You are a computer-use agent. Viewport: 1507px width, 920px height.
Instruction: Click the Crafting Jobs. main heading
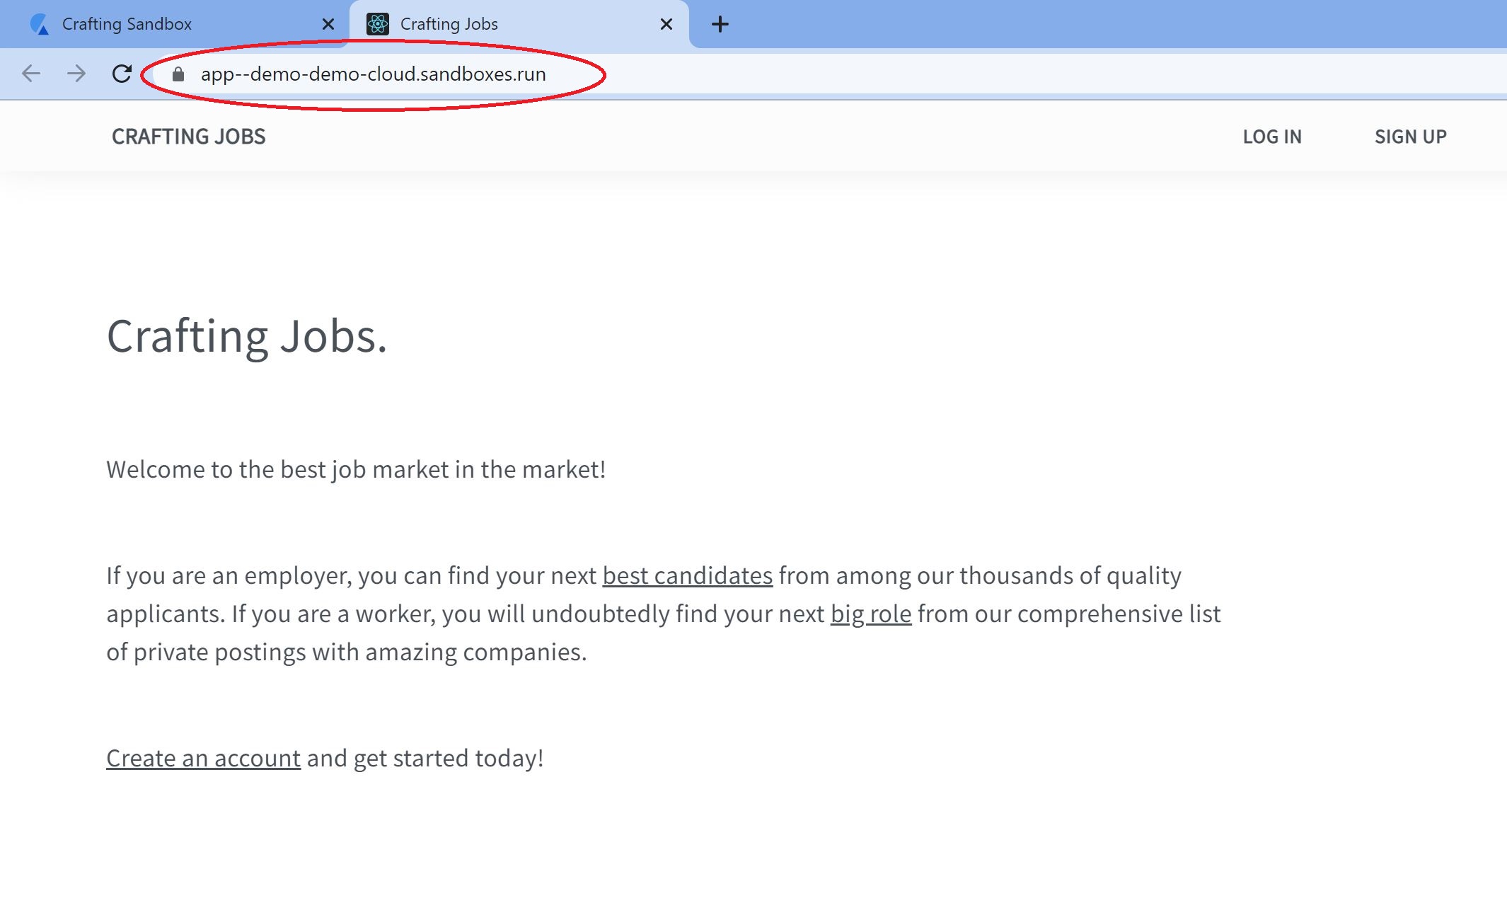pyautogui.click(x=246, y=335)
